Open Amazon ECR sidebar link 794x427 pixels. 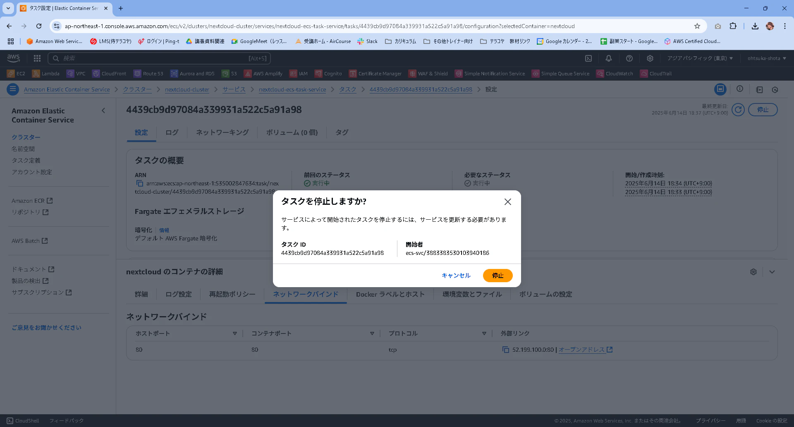[32, 201]
